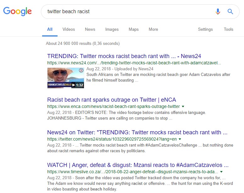The height and width of the screenshot is (193, 244).
Task: Open the WATCH Mzansi reacts TimesLive link
Action: (x=138, y=165)
